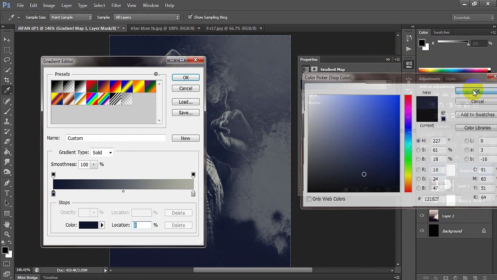
Task: Hide the Background layer eye icon
Action: pos(422,231)
